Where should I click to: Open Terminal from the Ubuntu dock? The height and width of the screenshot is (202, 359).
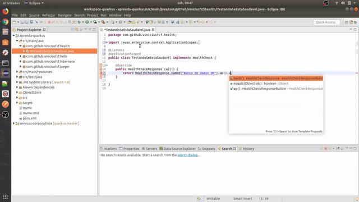[5, 63]
